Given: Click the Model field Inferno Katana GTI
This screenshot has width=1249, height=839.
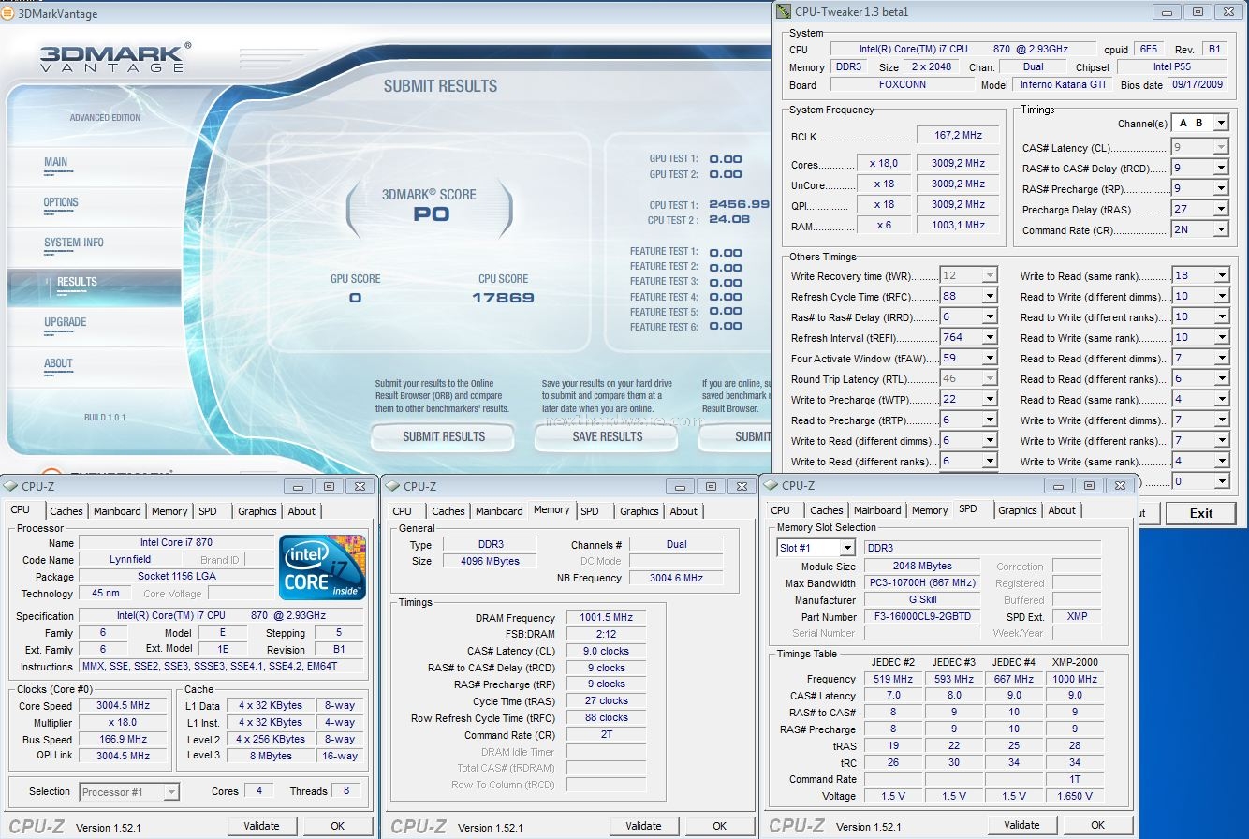Looking at the screenshot, I should [x=1064, y=84].
